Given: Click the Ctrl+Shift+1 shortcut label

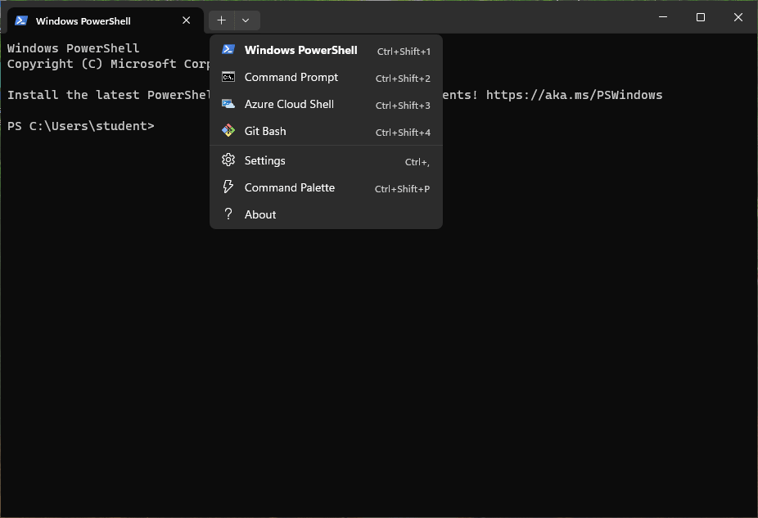Looking at the screenshot, I should click(x=404, y=52).
